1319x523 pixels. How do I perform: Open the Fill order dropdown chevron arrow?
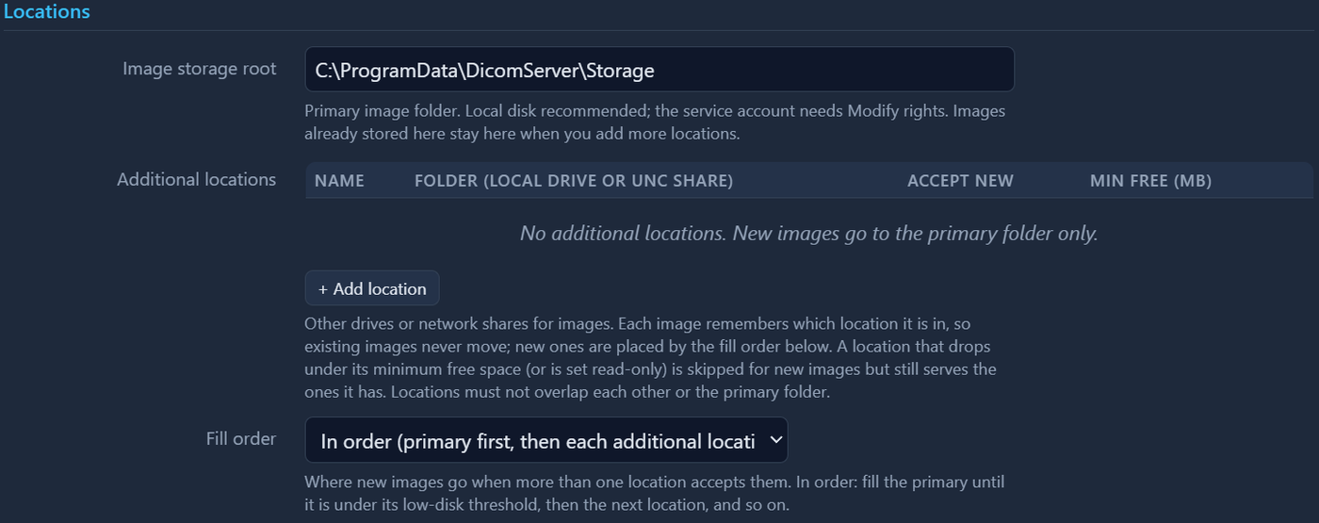pyautogui.click(x=775, y=440)
